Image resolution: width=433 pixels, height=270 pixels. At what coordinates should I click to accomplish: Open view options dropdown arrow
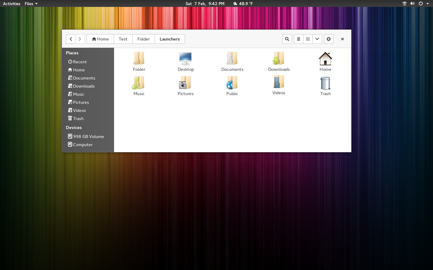[317, 39]
